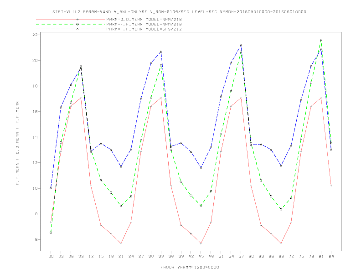Click x-axis tick label 36
The width and height of the screenshot is (361, 279).
(171, 256)
